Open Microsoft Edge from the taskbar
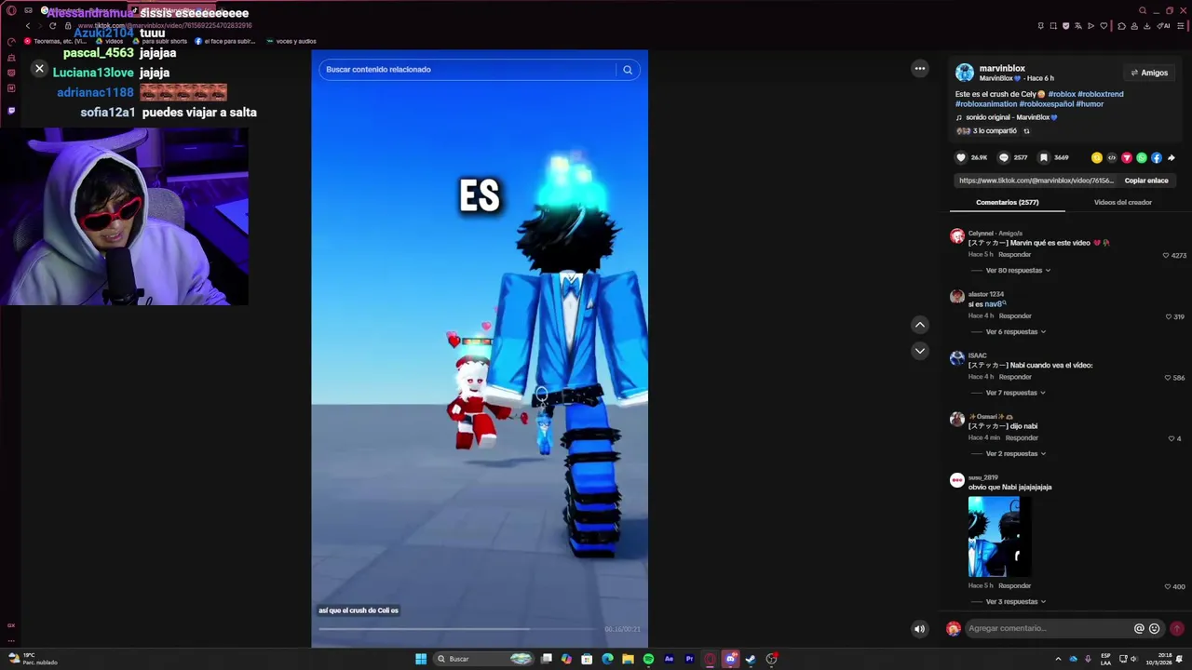This screenshot has width=1192, height=670. pyautogui.click(x=607, y=659)
